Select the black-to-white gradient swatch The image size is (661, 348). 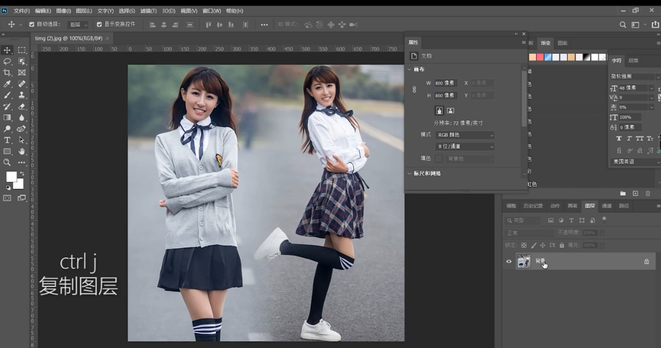[x=587, y=57]
